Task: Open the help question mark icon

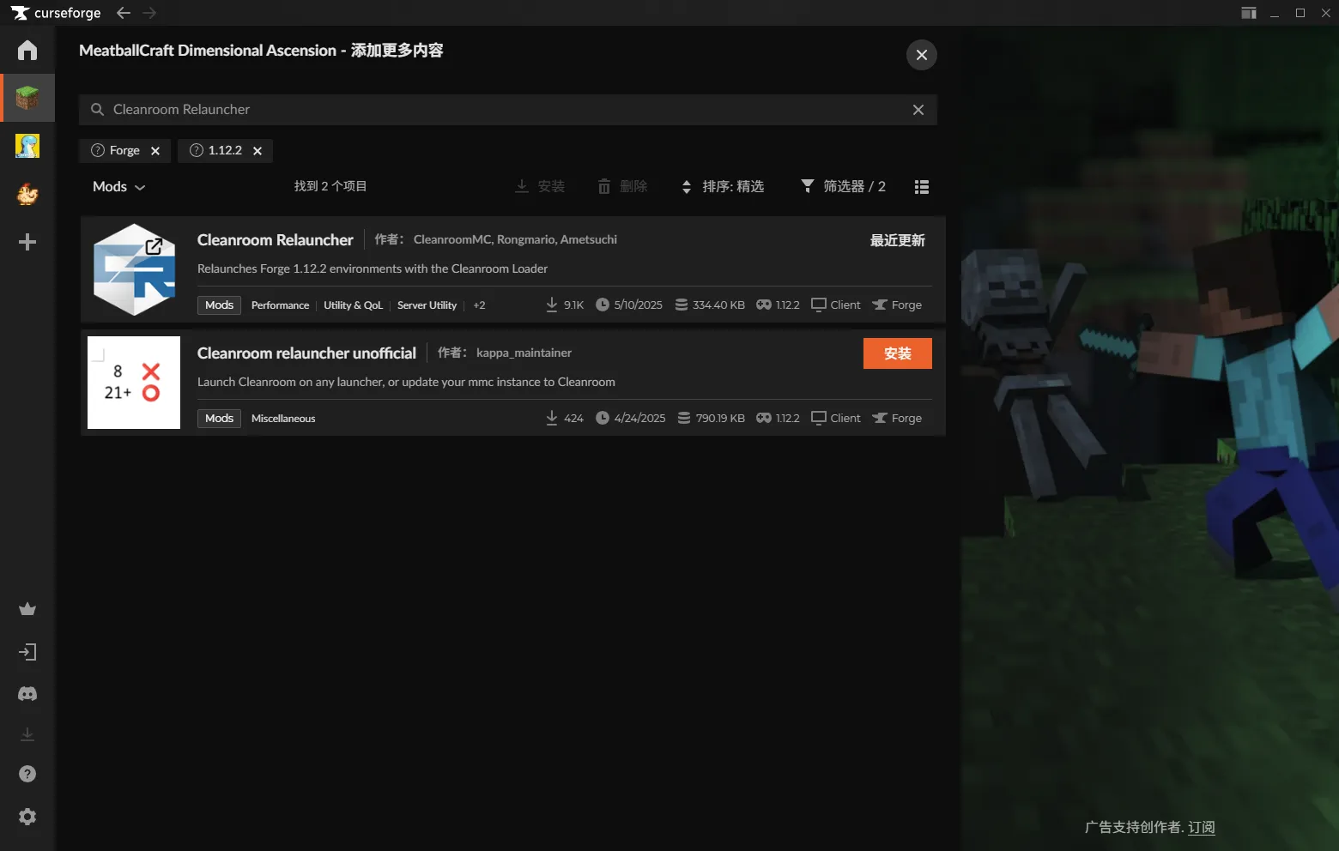Action: point(27,774)
